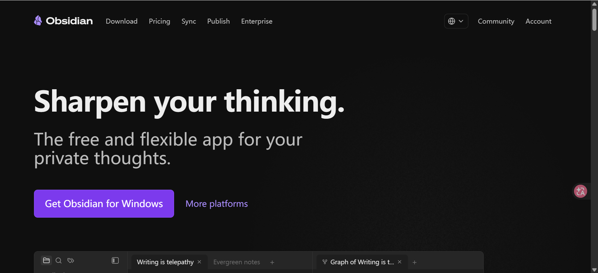Image resolution: width=598 pixels, height=273 pixels.
Task: Open the More platforms link
Action: (216, 204)
